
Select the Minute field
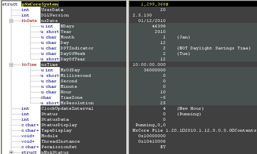68,87
